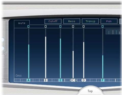
Task: Nudge tap C right with arrow
Action: pos(76,80)
